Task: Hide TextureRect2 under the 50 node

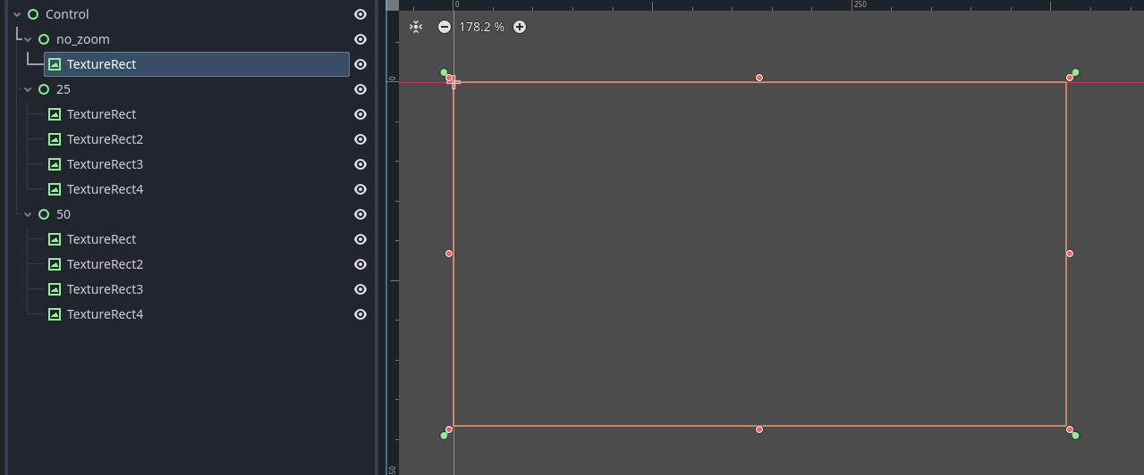Action: 360,264
